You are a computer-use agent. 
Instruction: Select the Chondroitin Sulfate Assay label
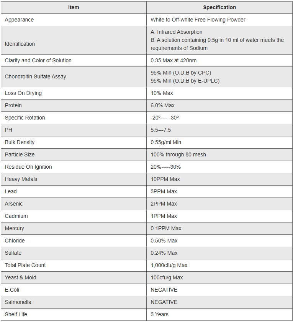point(36,76)
